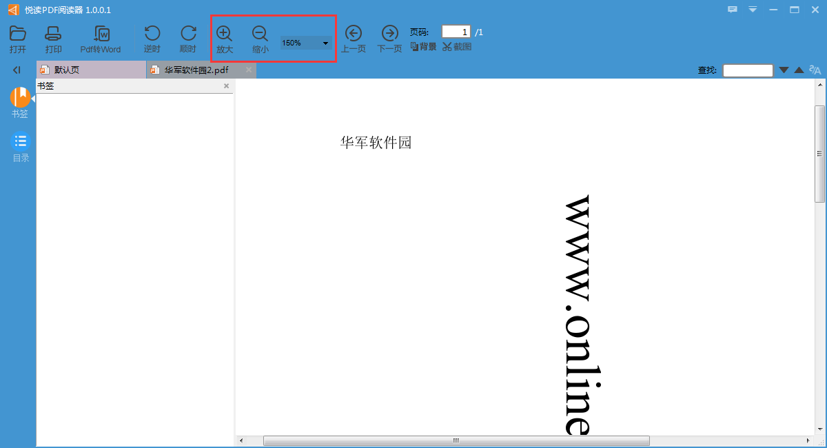The height and width of the screenshot is (448, 827).
Task: Switch to the 默认页 tab
Action: (91, 70)
